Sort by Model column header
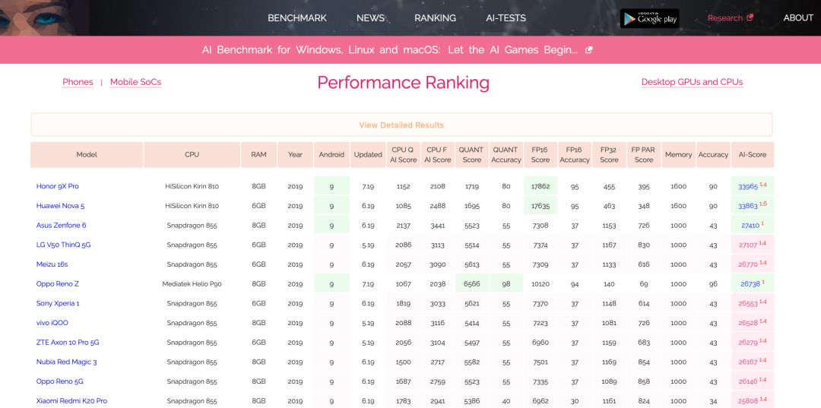Image resolution: width=821 pixels, height=408 pixels. [x=87, y=155]
